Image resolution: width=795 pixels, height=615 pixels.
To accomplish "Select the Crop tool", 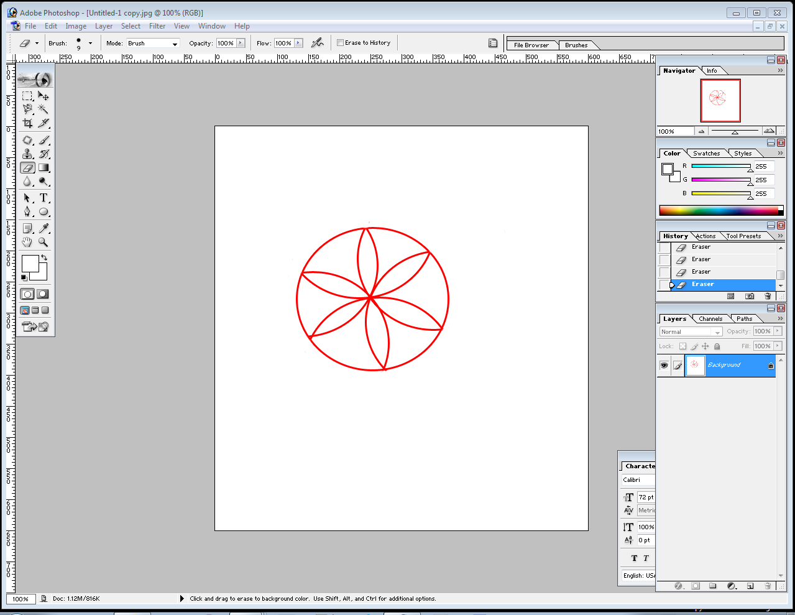I will 27,123.
